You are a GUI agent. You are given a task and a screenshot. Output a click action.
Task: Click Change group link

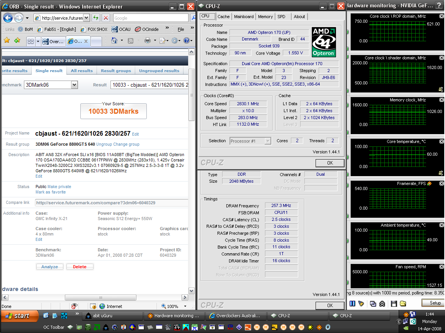tap(126, 144)
